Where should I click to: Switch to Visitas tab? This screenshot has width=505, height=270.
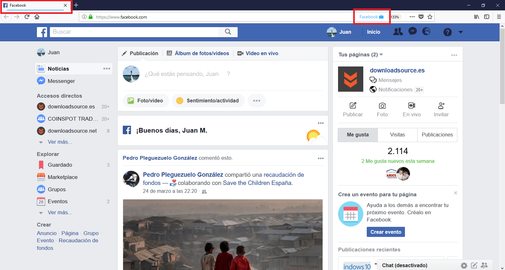pyautogui.click(x=397, y=135)
